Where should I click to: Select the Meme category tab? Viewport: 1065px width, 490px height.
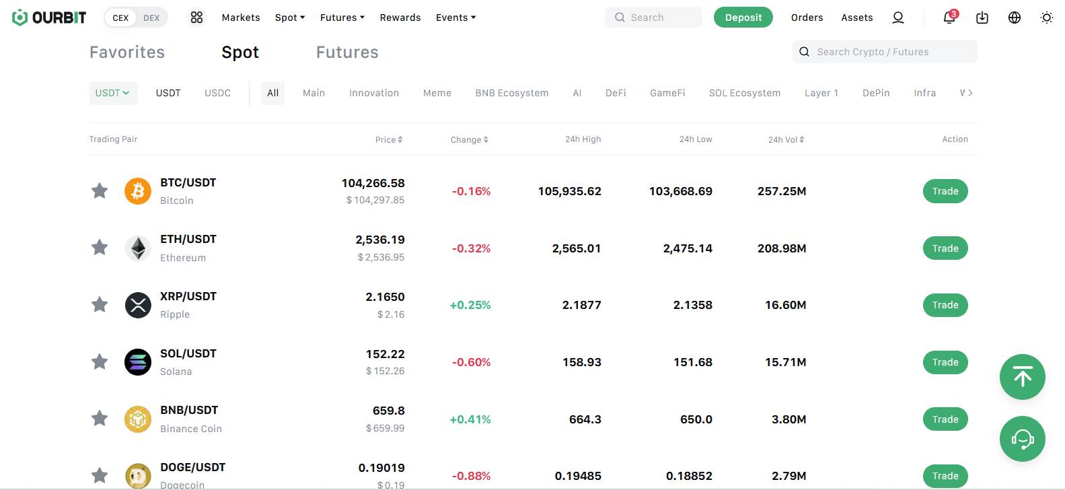(x=437, y=93)
